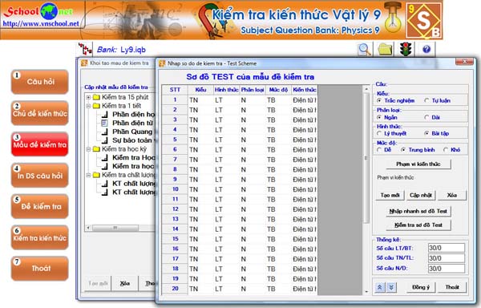Click the Phần điện từ document icon
This screenshot has width=481, height=308.
pyautogui.click(x=104, y=123)
